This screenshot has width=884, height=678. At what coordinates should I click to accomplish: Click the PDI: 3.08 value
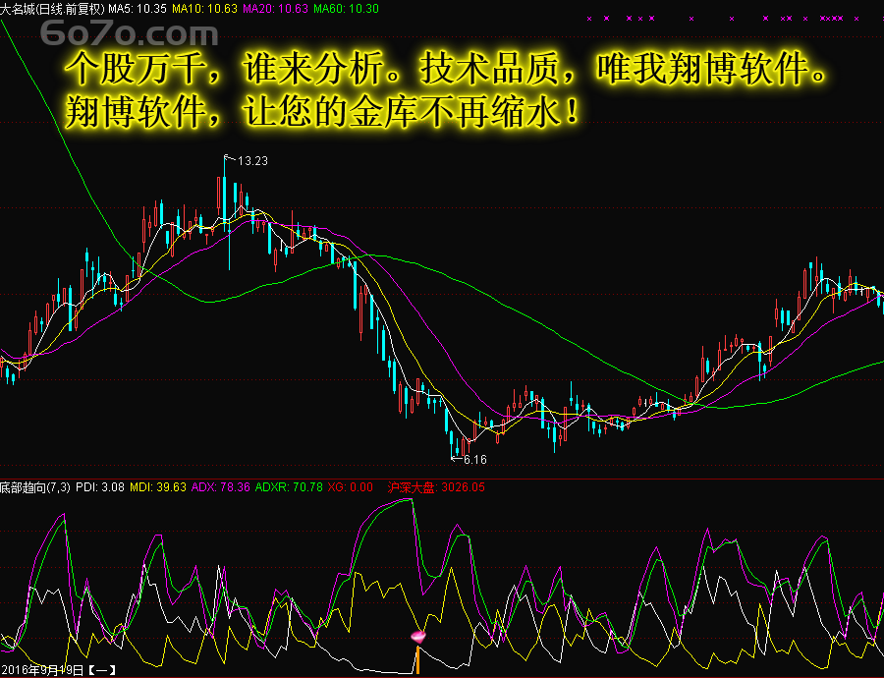tap(100, 486)
